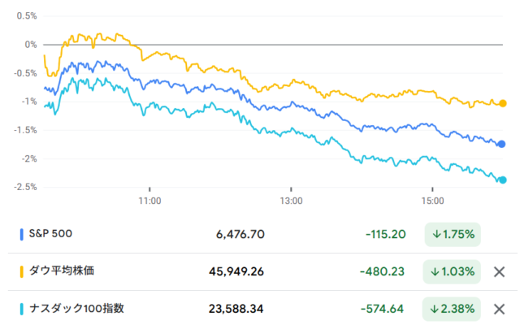Click the blue S&P 500 color marker

(21, 235)
